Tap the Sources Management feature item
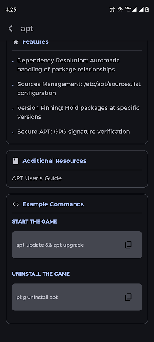The image size is (154, 342). coord(79,88)
